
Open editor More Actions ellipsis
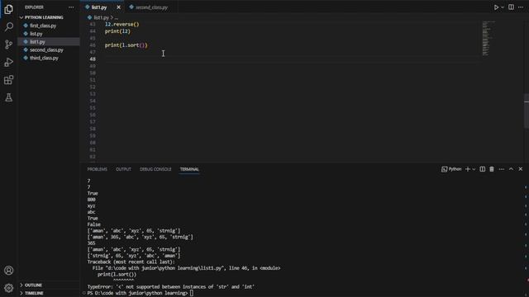[x=521, y=7]
